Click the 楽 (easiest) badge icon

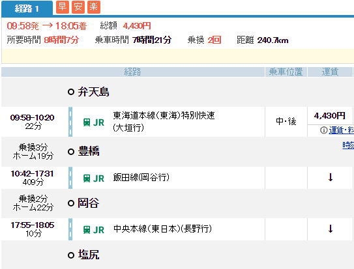tap(94, 7)
